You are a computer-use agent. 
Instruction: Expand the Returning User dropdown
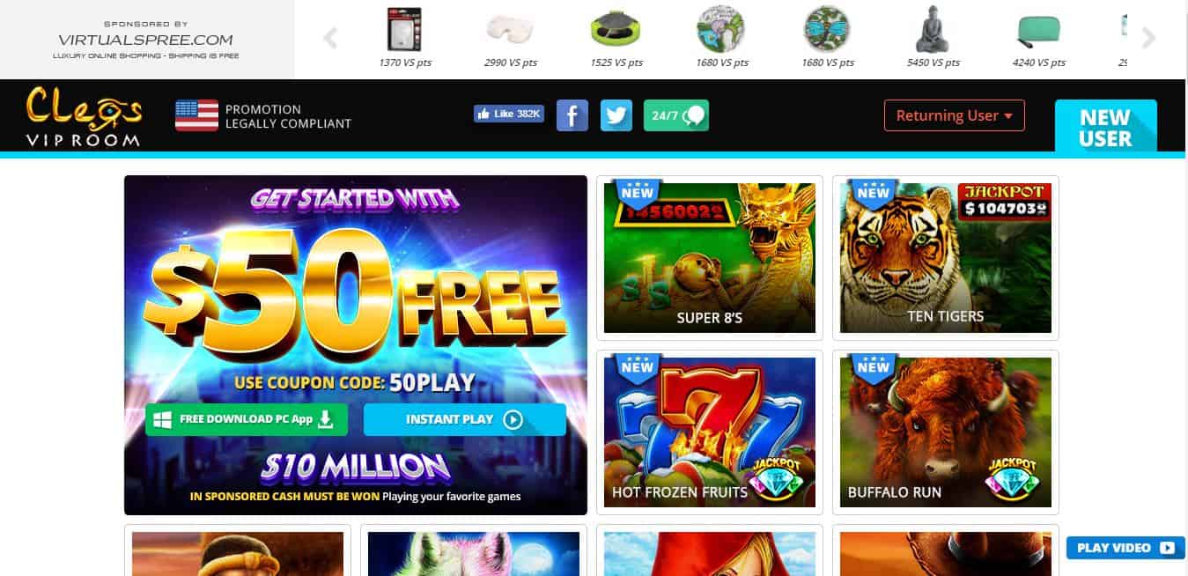coord(955,115)
